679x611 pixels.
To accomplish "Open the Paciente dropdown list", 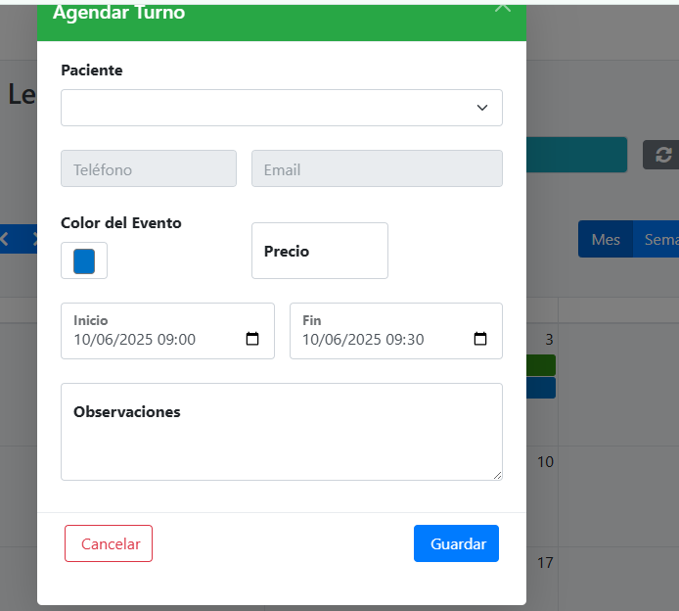I will point(282,108).
